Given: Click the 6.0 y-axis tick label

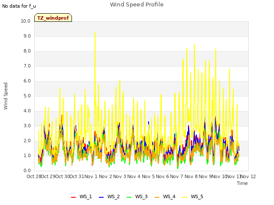Looking at the screenshot, I should click(x=27, y=81).
